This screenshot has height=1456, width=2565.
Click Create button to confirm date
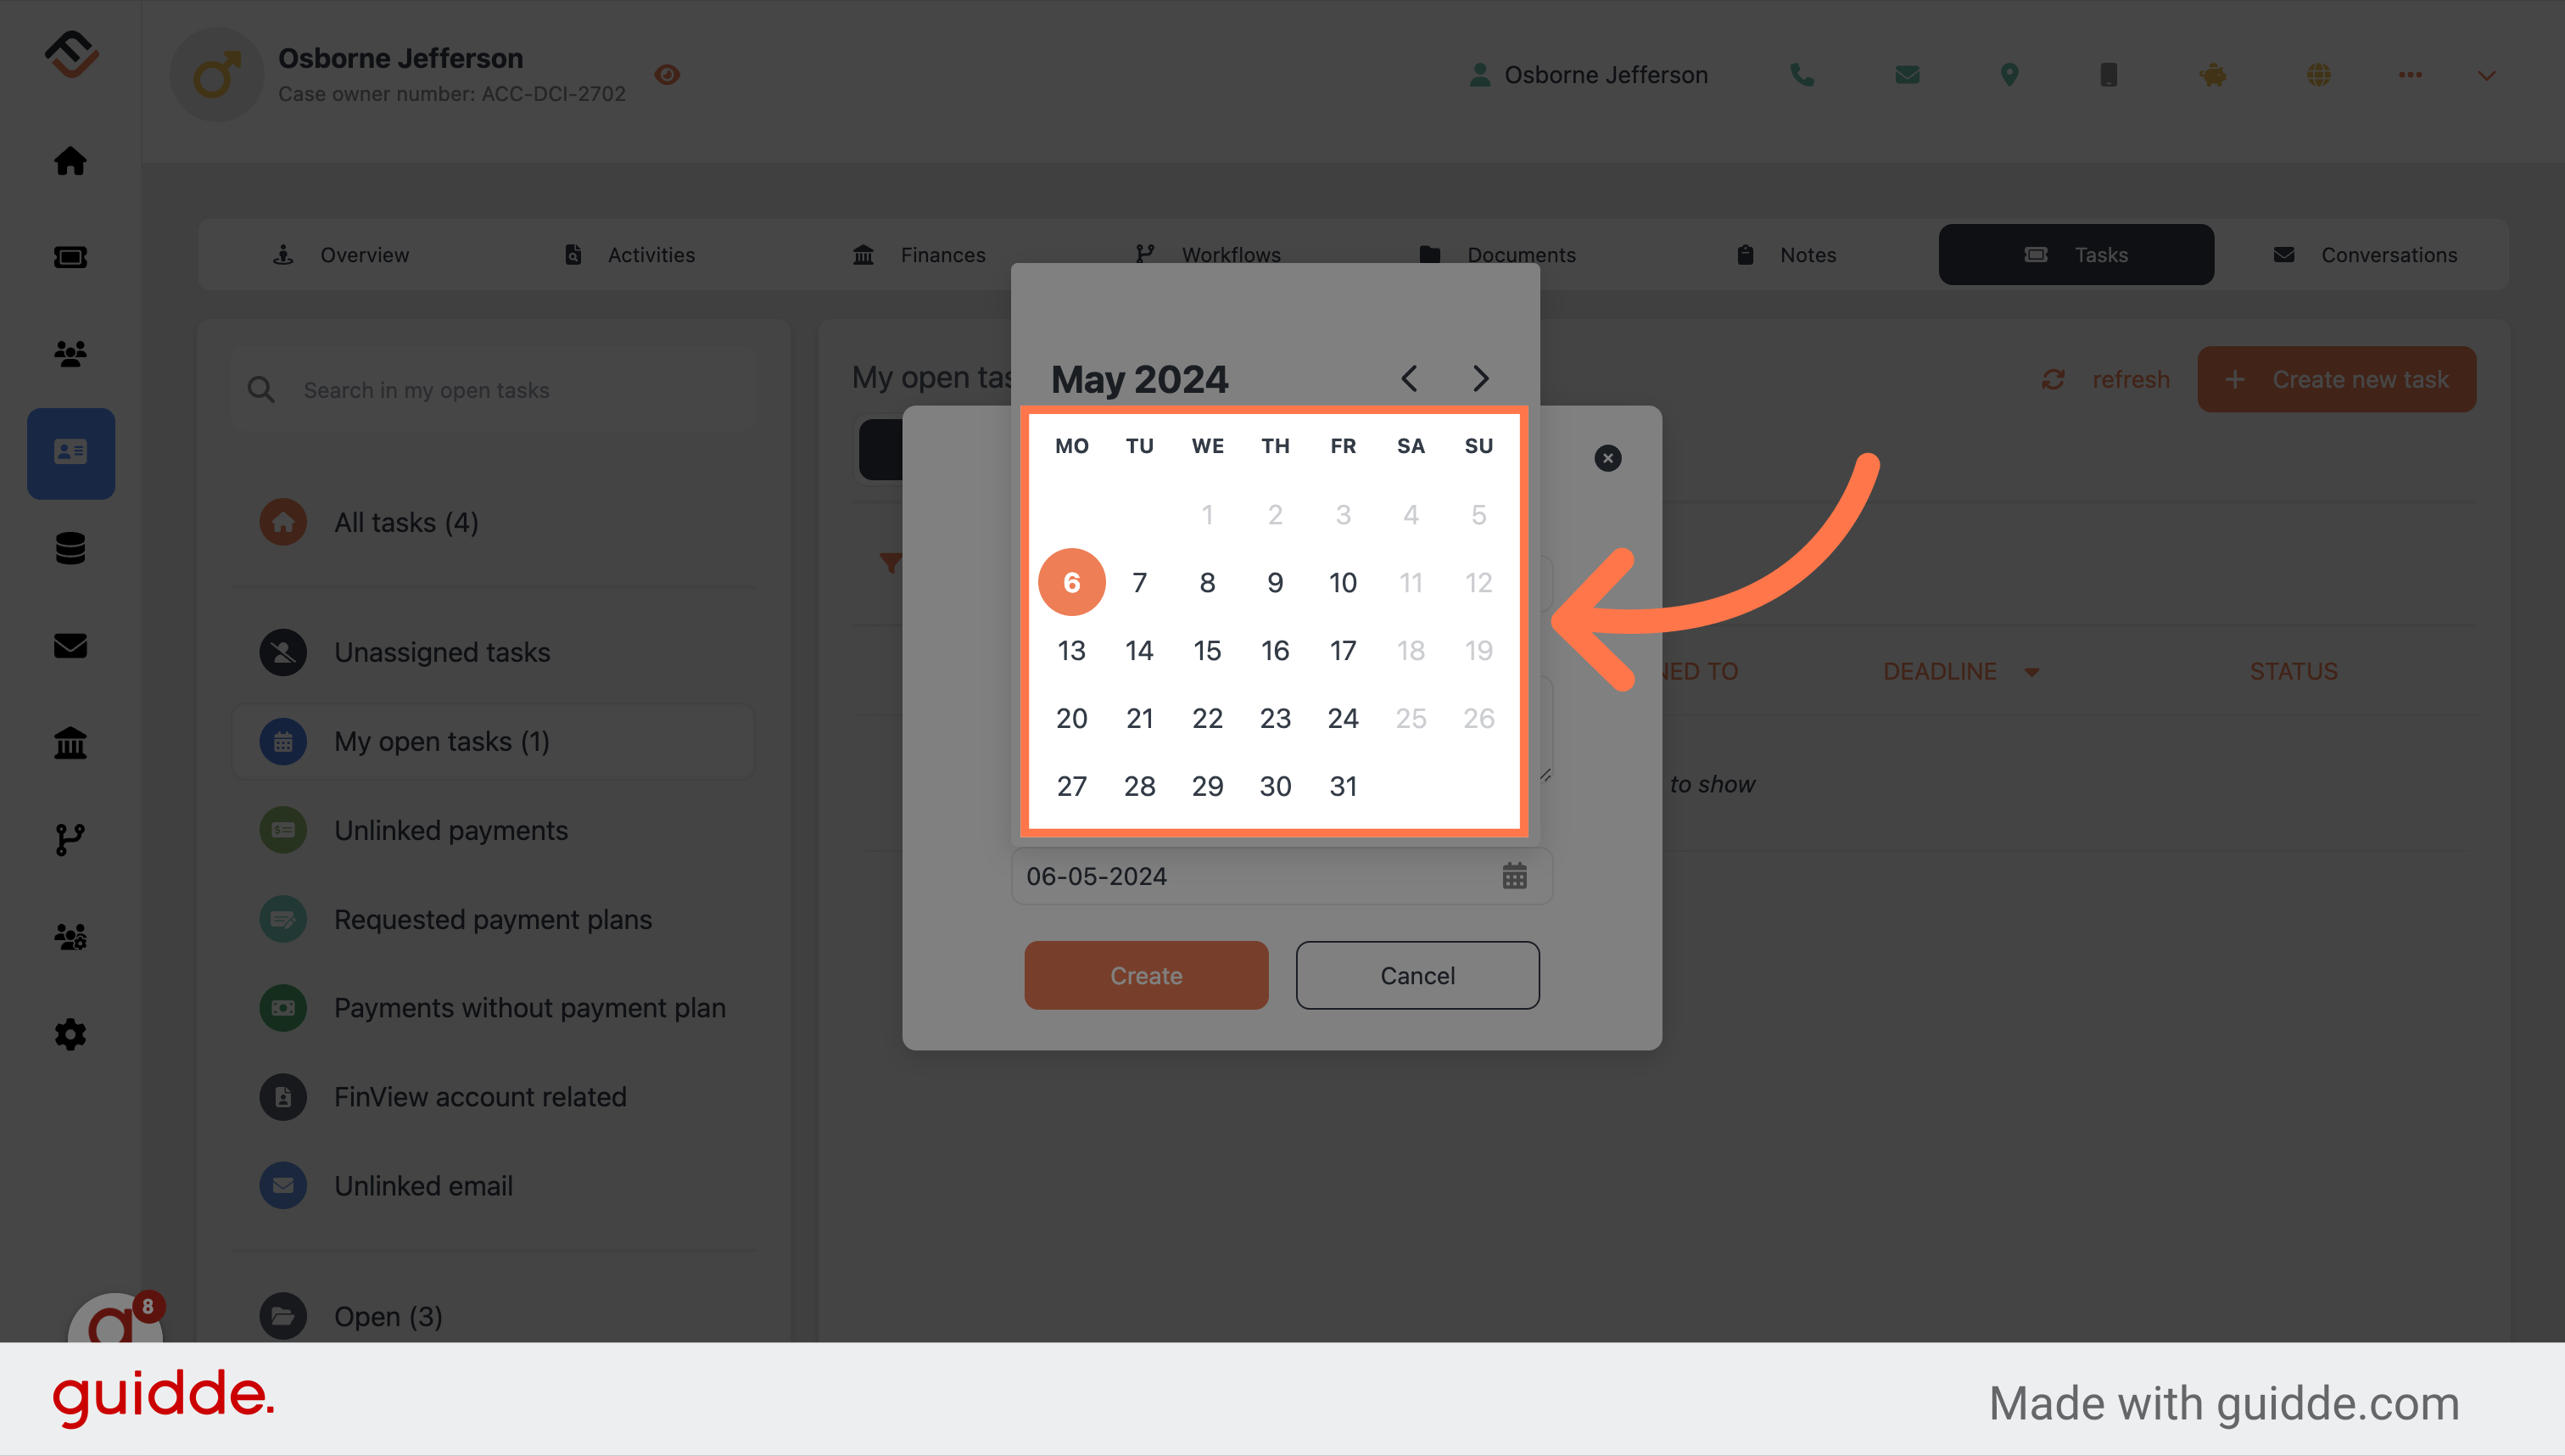1147,975
